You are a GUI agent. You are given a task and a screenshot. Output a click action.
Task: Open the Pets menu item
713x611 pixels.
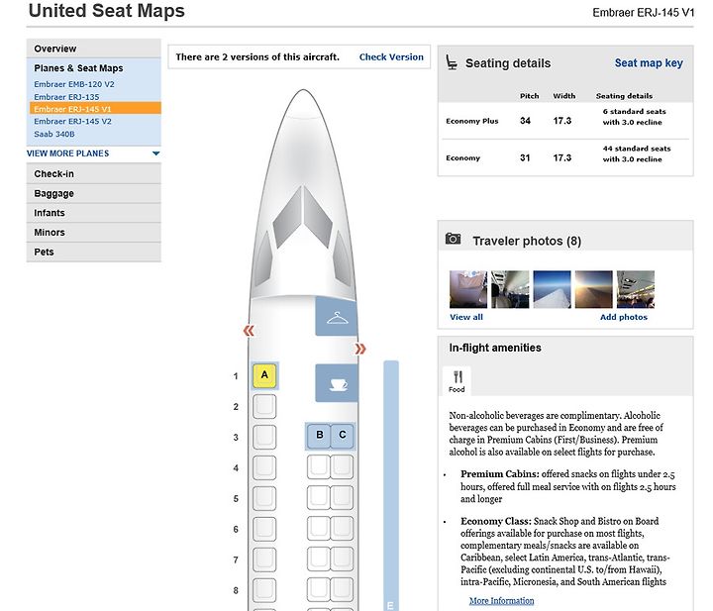[94, 252]
